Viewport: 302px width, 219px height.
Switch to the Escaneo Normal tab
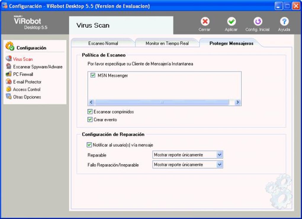point(103,43)
